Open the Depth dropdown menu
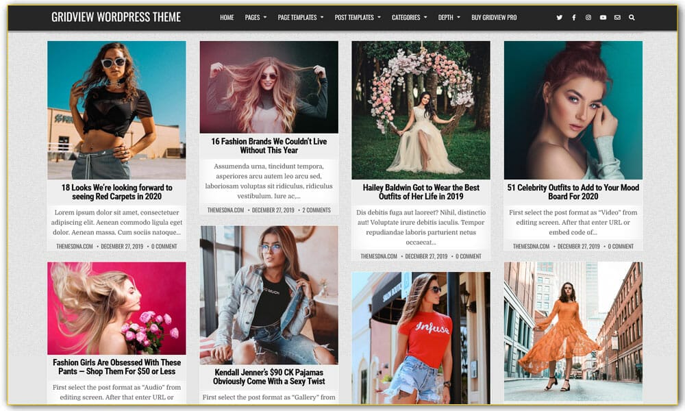This screenshot has height=411, width=685. tap(449, 18)
